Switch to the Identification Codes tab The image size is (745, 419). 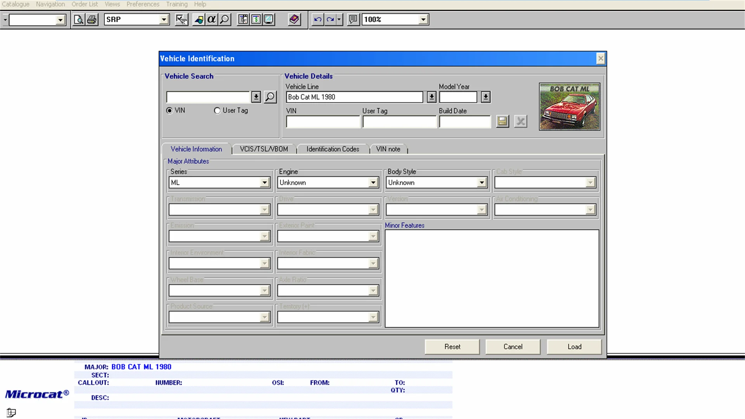(333, 149)
